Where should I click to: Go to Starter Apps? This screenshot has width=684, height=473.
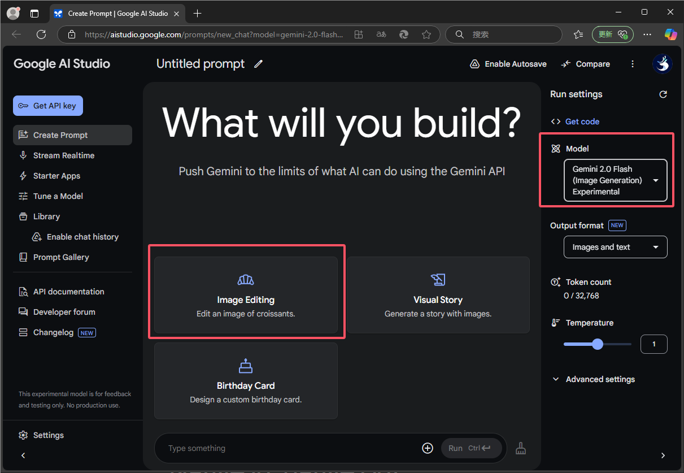click(x=72, y=176)
